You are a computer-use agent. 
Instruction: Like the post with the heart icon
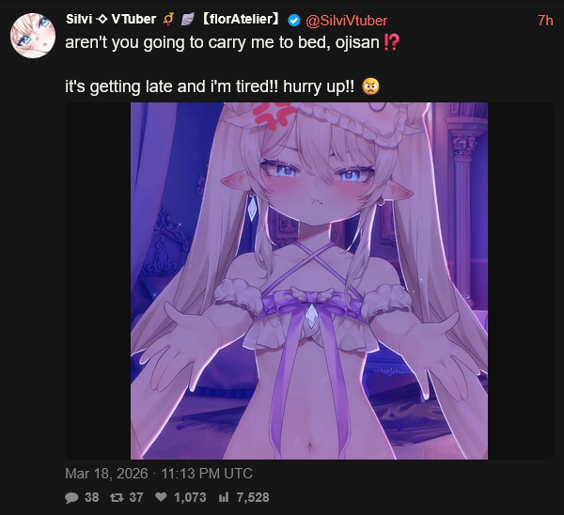(x=161, y=497)
